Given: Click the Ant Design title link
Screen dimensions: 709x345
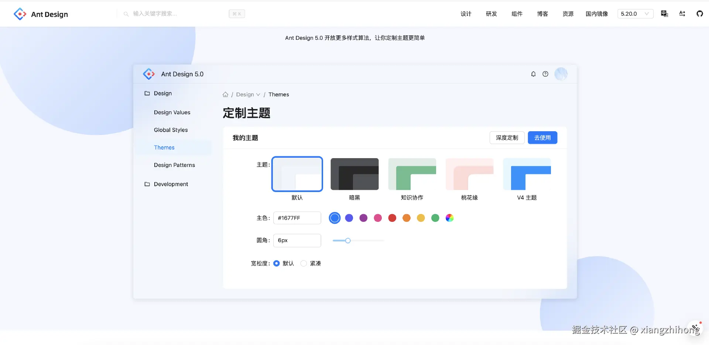Looking at the screenshot, I should tap(49, 14).
